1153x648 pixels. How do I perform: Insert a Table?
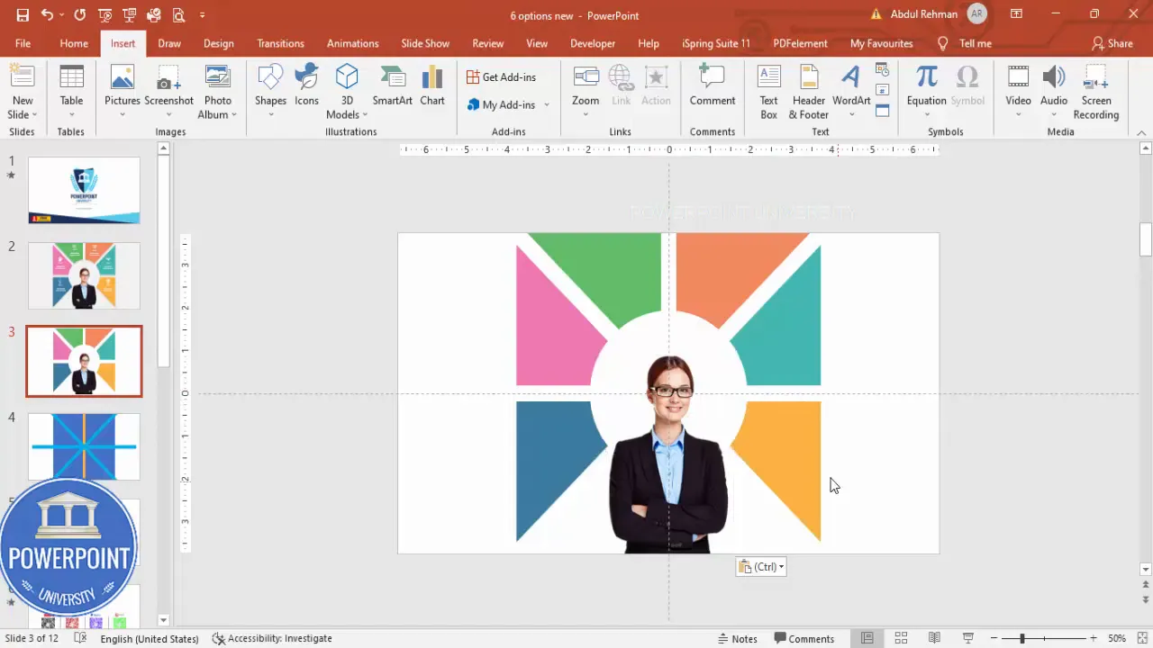(71, 92)
